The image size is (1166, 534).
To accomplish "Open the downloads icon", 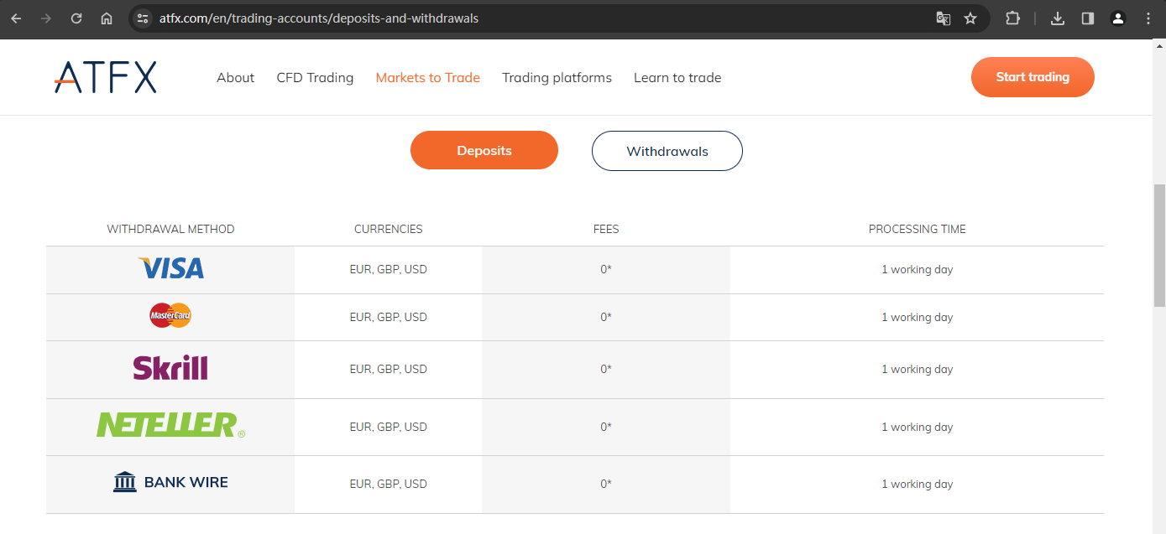I will (x=1058, y=18).
